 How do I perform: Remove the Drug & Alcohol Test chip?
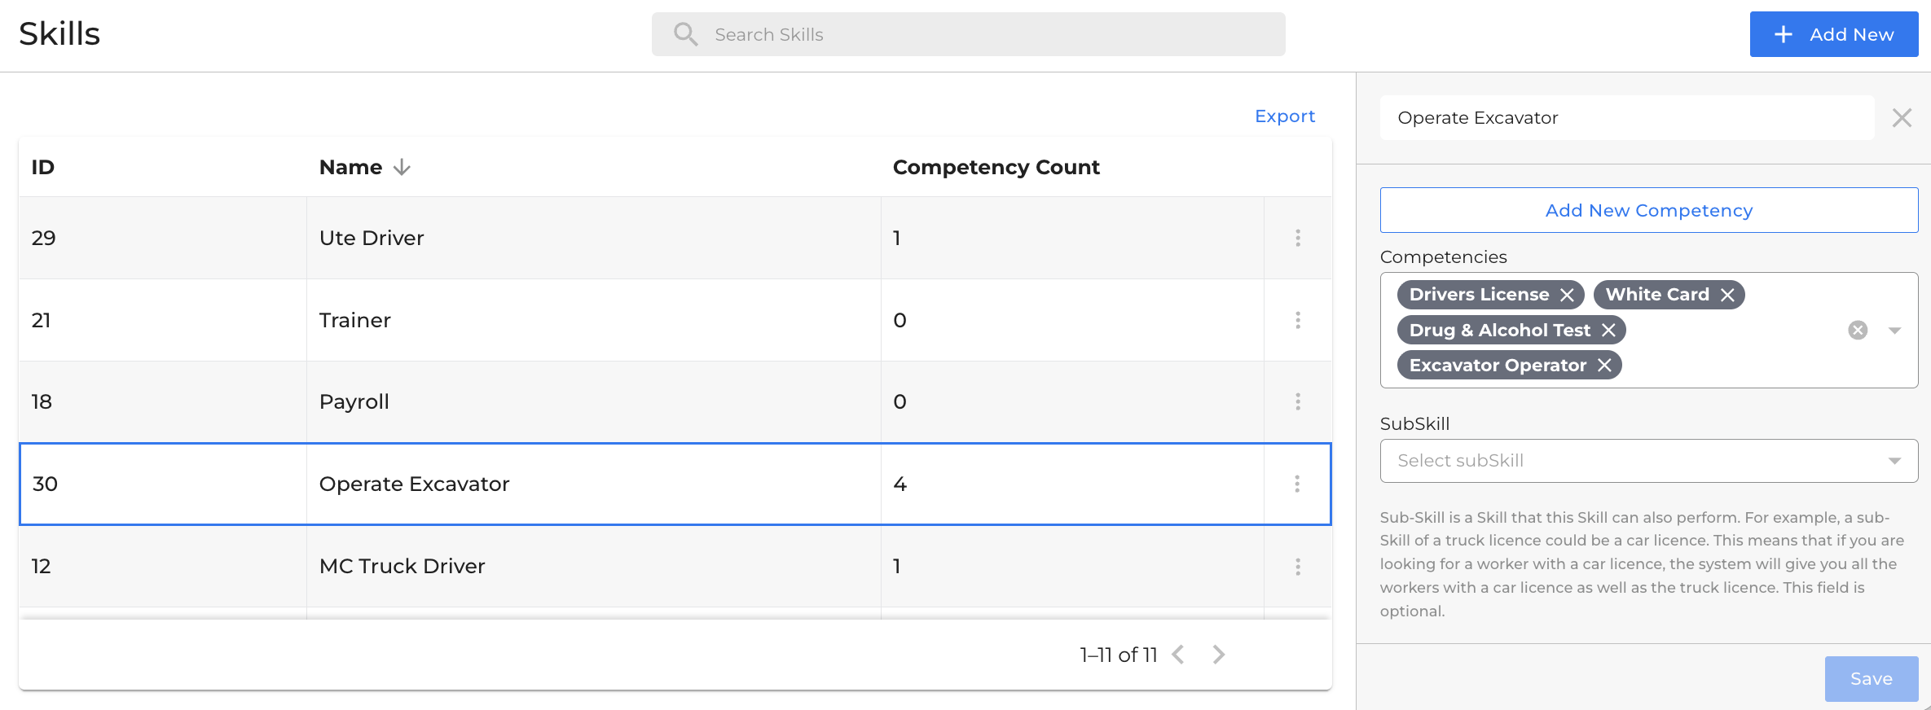(x=1608, y=330)
